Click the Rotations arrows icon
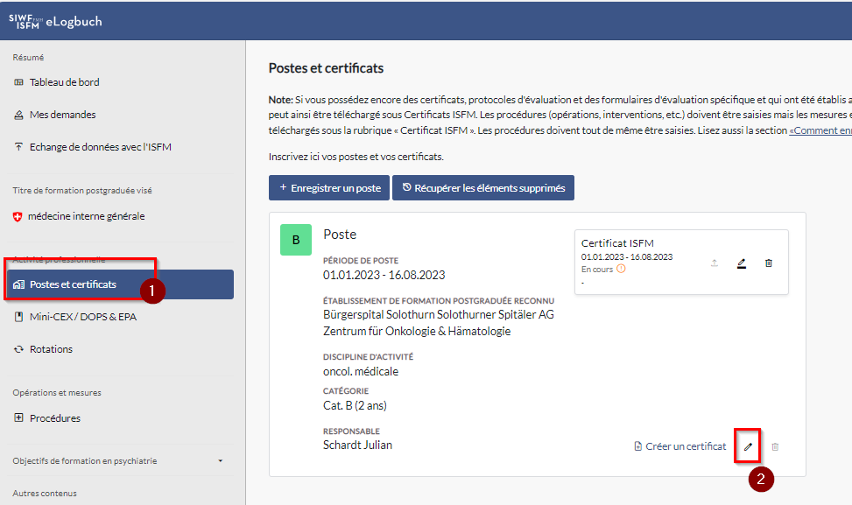The width and height of the screenshot is (852, 505). 19,349
